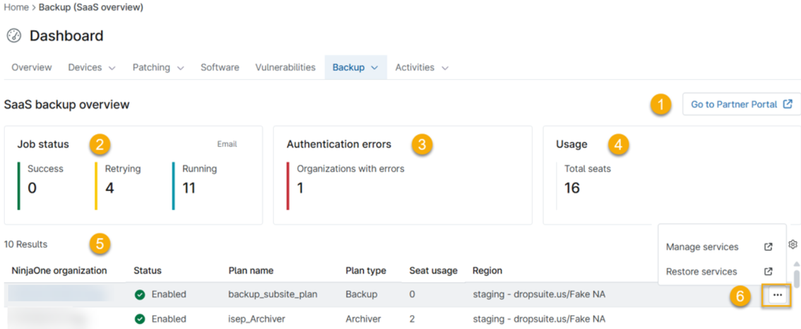
Task: Click the orange number 1 callout marker
Action: click(660, 105)
